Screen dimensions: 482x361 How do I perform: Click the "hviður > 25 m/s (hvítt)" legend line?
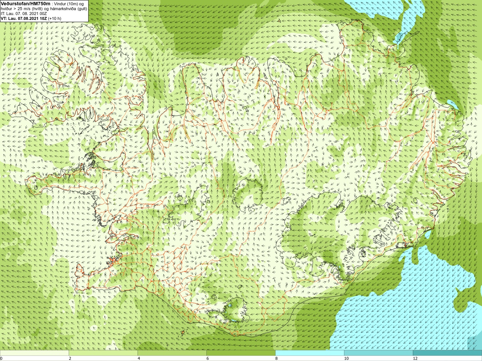coord(22,8)
